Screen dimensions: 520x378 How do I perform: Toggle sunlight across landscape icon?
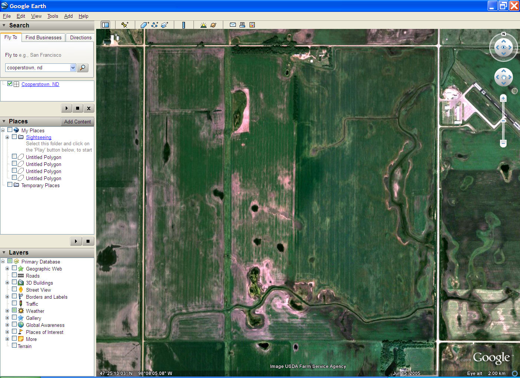[203, 25]
